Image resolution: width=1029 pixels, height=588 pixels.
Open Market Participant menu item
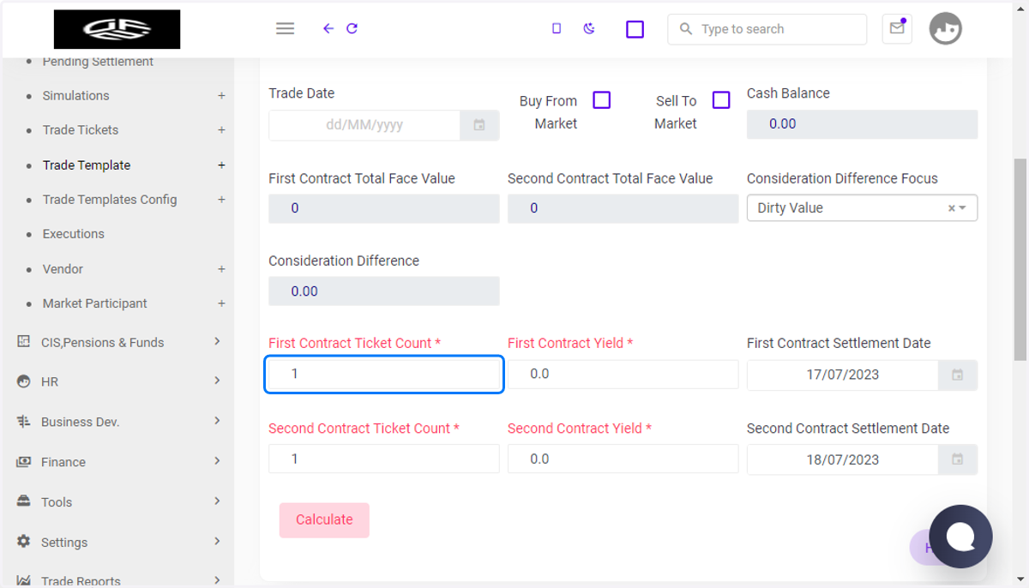pyautogui.click(x=95, y=303)
